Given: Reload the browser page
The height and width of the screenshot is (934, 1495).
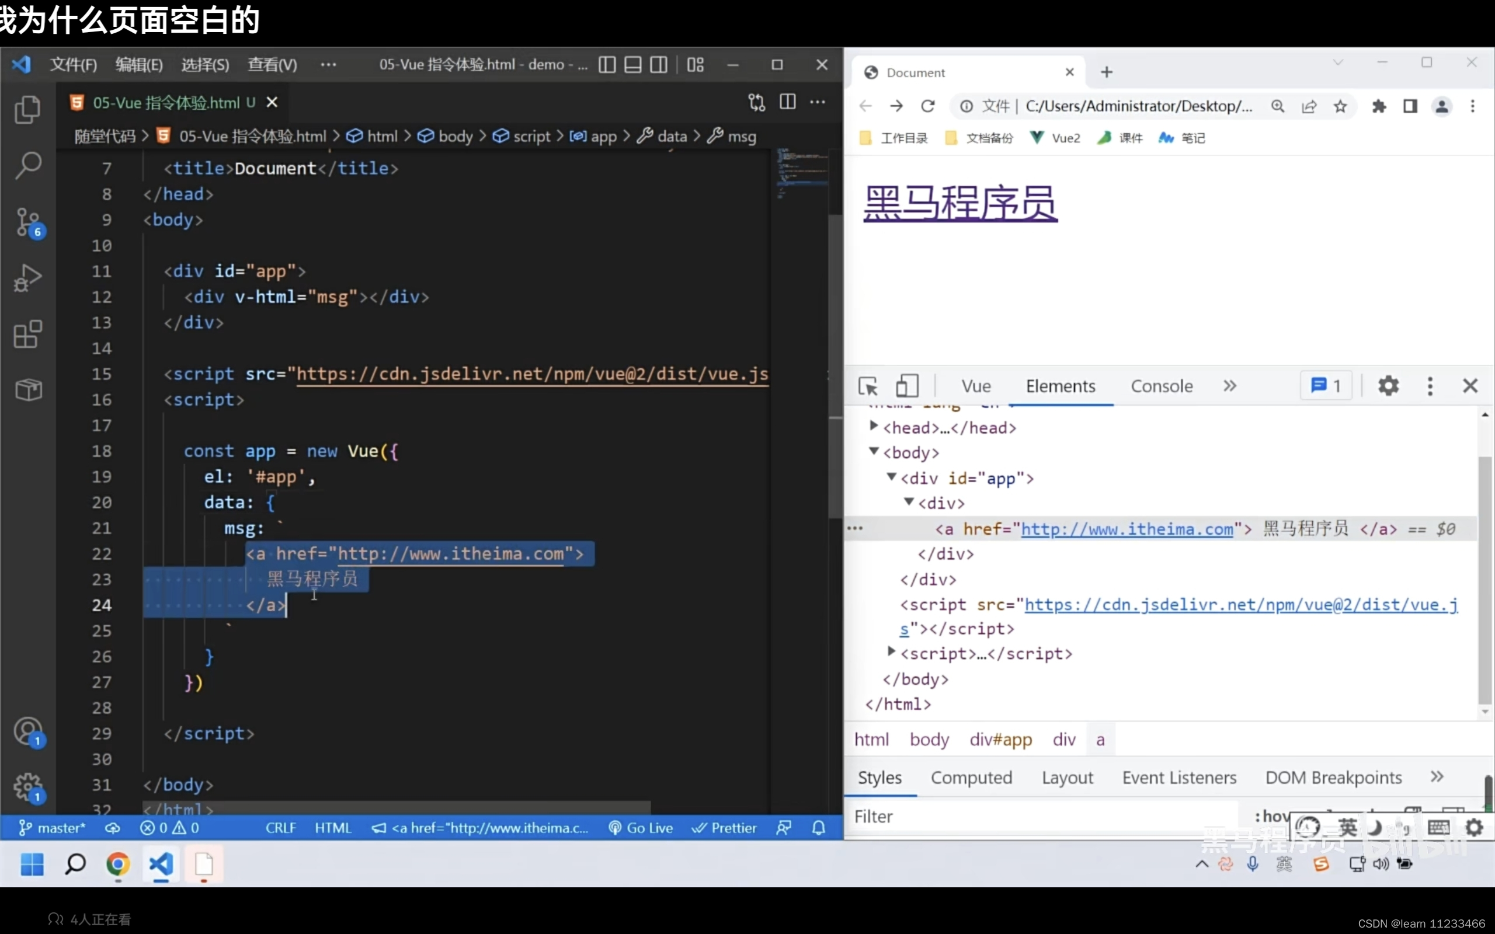Looking at the screenshot, I should pos(928,106).
